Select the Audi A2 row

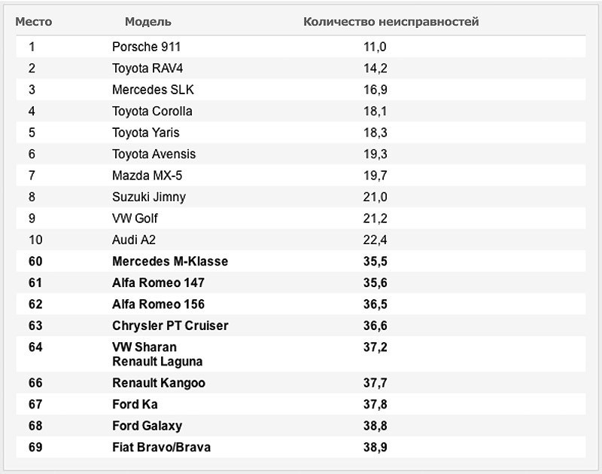point(300,240)
